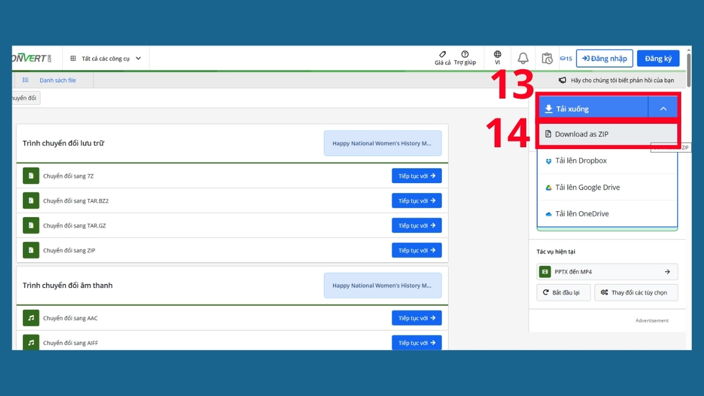The image size is (704, 396).
Task: Open PPTX đến MP4 task arrow
Action: click(667, 272)
